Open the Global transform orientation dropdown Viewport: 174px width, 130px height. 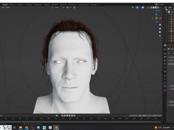[x=57, y=8]
